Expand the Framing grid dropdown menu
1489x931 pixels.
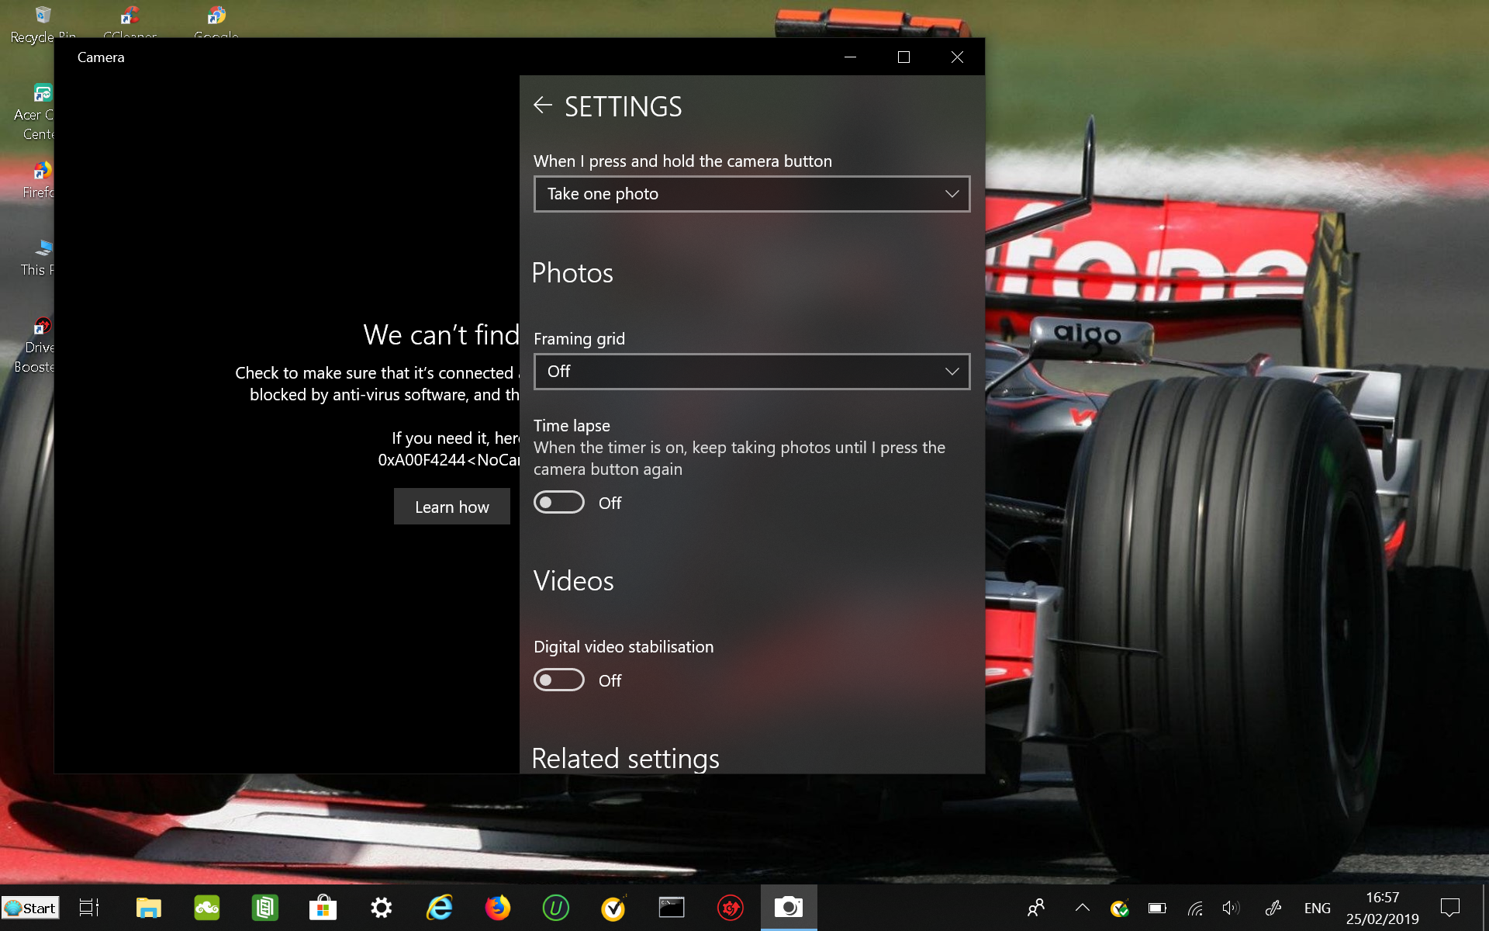tap(751, 371)
